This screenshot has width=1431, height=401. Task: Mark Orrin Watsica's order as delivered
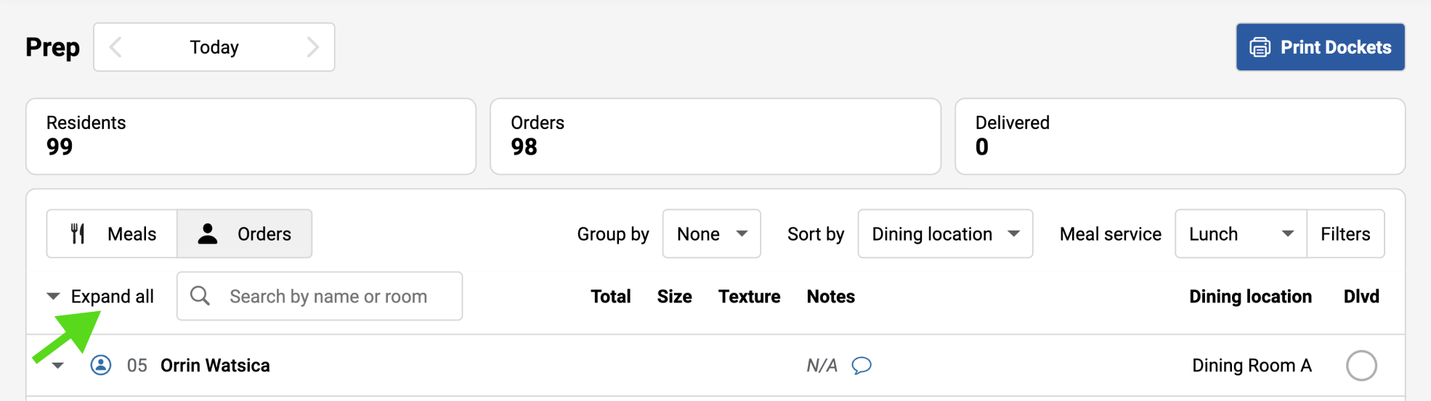pyautogui.click(x=1361, y=365)
